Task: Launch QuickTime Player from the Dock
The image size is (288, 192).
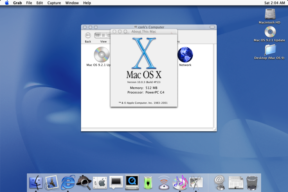Action: pyautogui.click(x=132, y=183)
